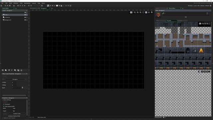Open the Tools menu
Image resolution: width=213 pixels, height=120 pixels.
[x=21, y=3]
